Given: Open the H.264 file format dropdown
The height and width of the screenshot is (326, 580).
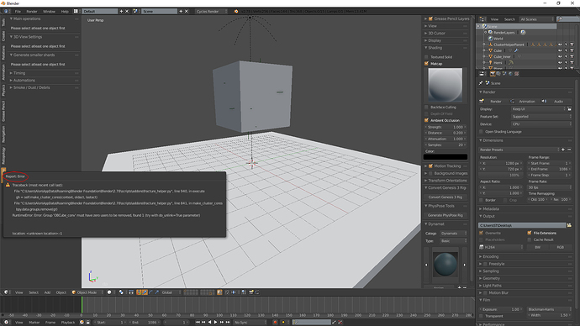Looking at the screenshot, I should click(x=500, y=247).
